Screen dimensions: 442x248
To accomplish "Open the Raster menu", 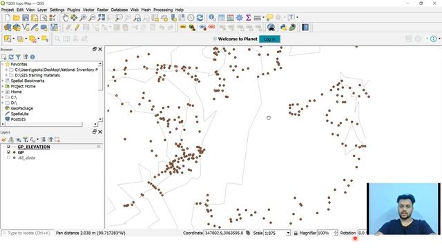I will [x=103, y=10].
